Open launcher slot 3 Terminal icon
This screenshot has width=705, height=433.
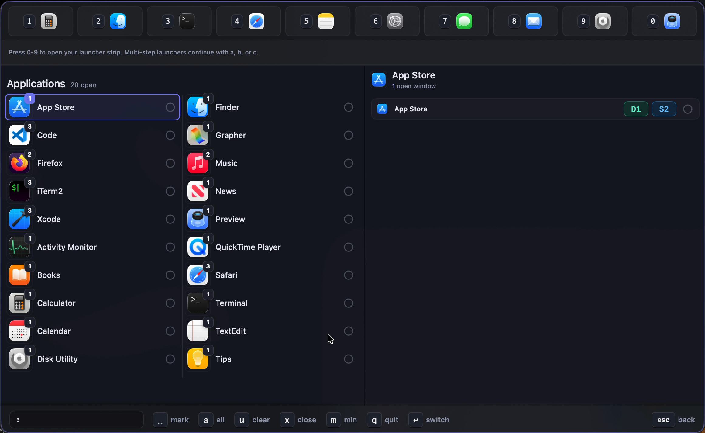pos(187,21)
